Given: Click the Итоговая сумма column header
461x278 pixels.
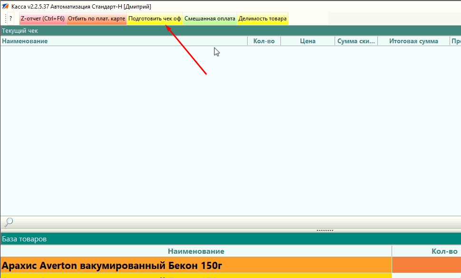Looking at the screenshot, I should pos(413,41).
